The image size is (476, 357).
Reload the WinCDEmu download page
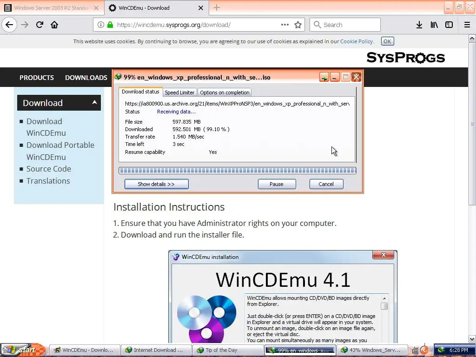tap(40, 25)
